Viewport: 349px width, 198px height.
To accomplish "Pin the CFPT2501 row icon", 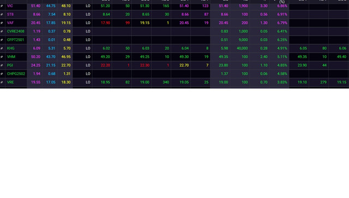I will click(x=2, y=40).
